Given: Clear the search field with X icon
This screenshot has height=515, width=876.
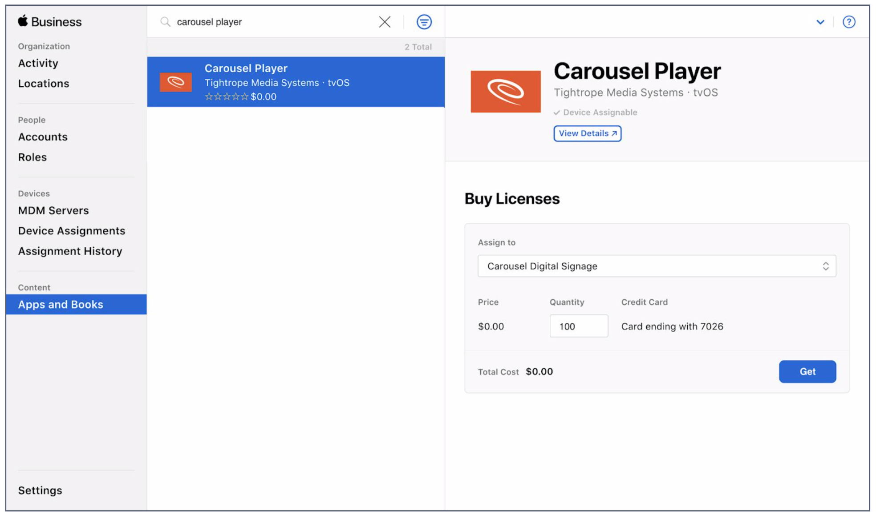Looking at the screenshot, I should (x=385, y=22).
